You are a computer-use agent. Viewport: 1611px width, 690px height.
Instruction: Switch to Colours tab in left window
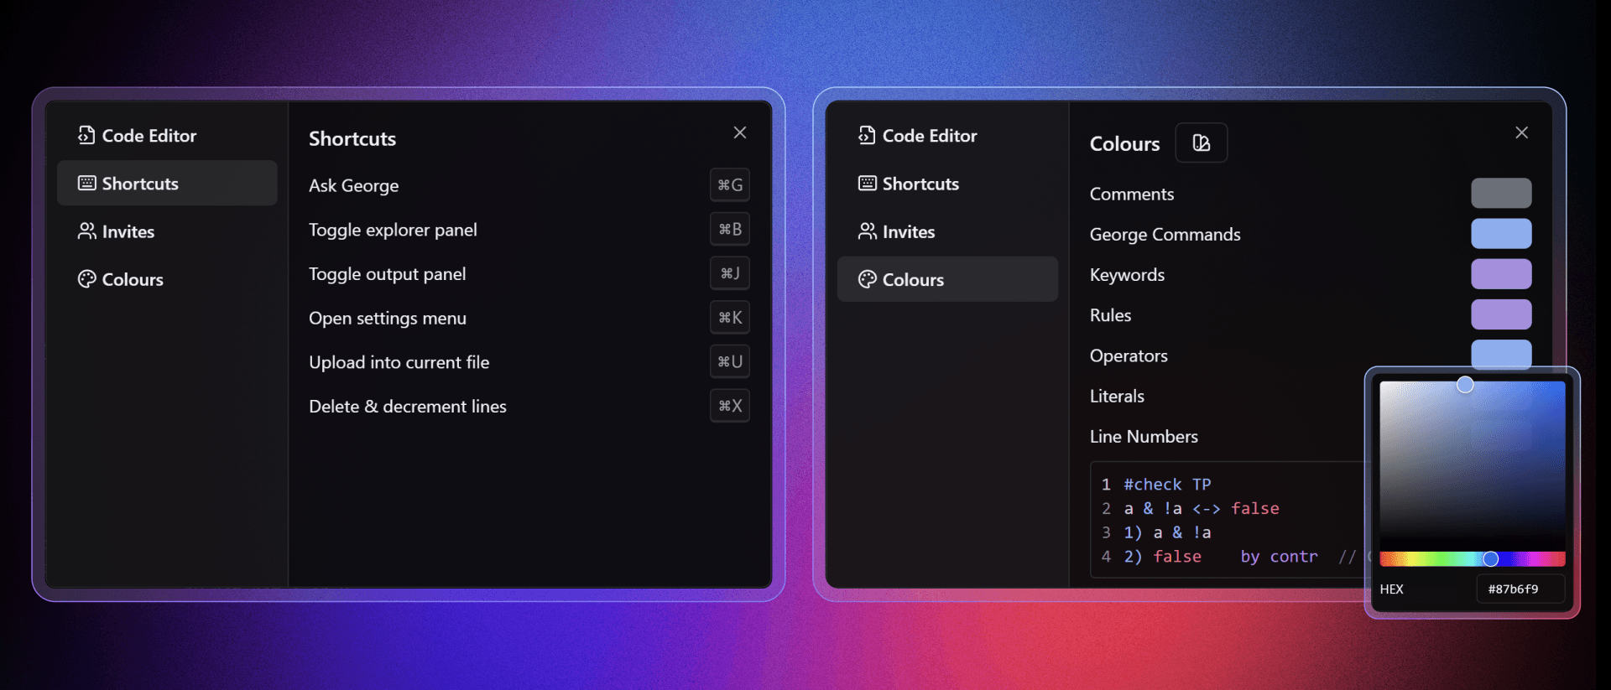click(x=167, y=279)
